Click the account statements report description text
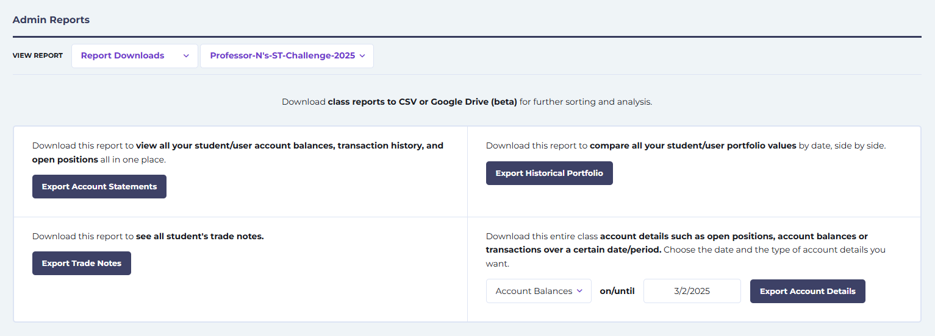Viewport: 935px width, 336px height. (238, 152)
